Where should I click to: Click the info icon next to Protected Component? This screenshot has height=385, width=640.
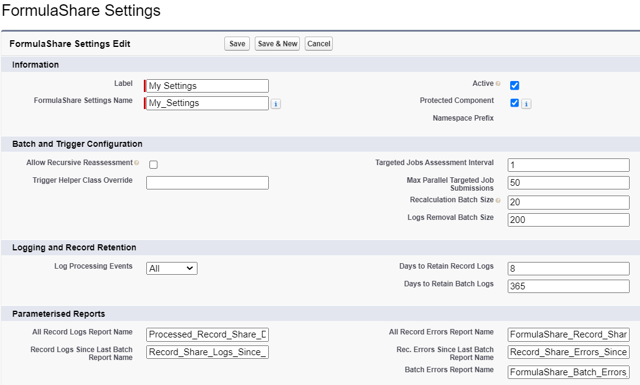tap(525, 102)
